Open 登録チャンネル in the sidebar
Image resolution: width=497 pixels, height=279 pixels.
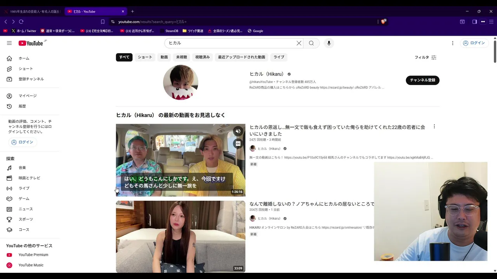[x=30, y=79]
